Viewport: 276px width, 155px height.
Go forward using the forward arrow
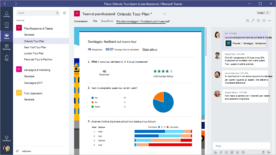click(16, 4)
